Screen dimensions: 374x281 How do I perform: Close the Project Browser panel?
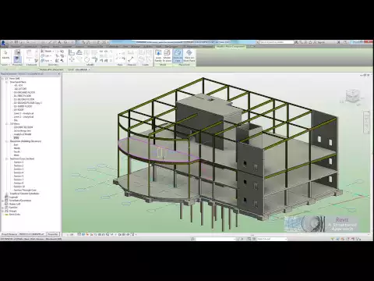[x=58, y=74]
